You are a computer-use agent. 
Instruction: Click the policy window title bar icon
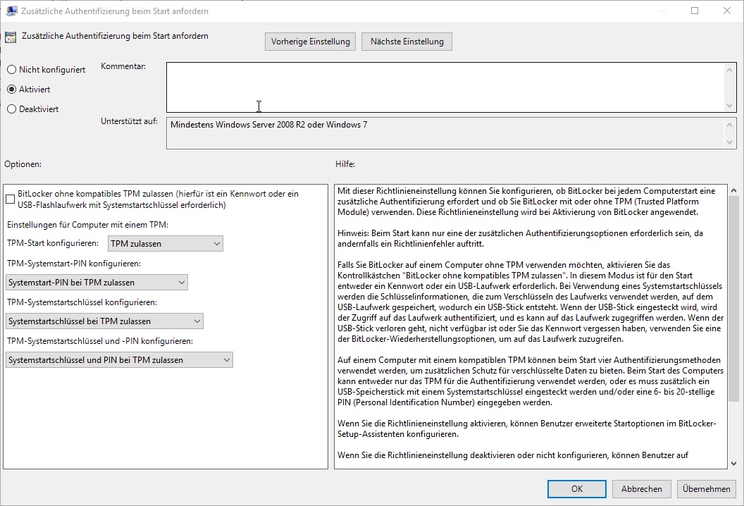[x=11, y=11]
